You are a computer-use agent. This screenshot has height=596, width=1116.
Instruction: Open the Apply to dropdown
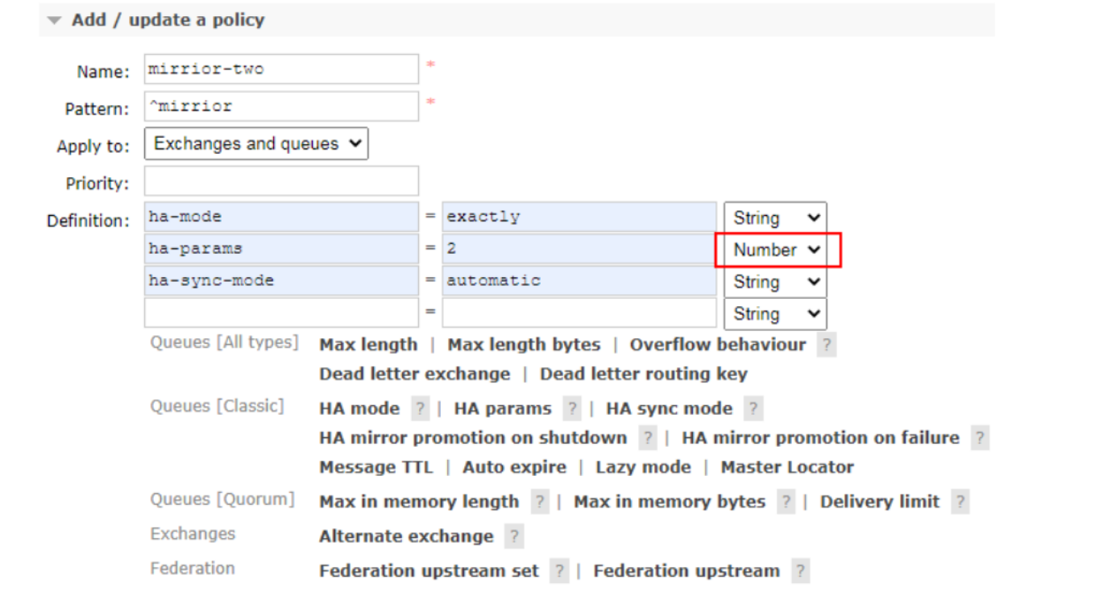point(255,144)
